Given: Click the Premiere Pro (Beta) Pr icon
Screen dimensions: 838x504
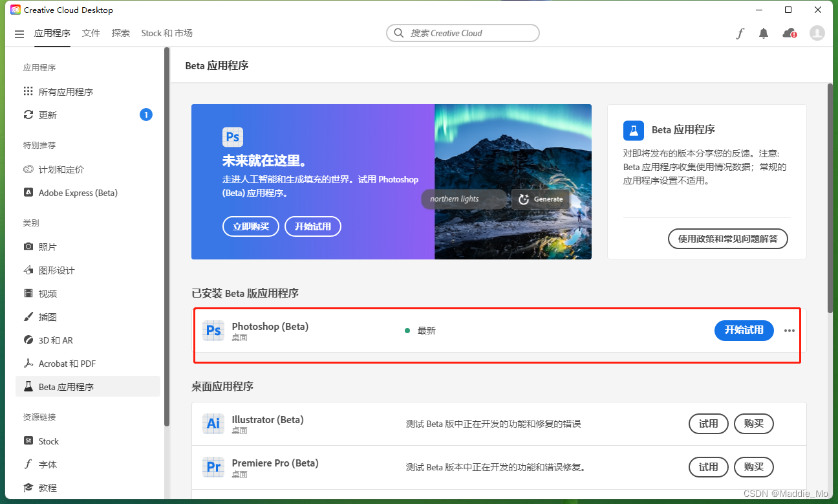Looking at the screenshot, I should 213,467.
